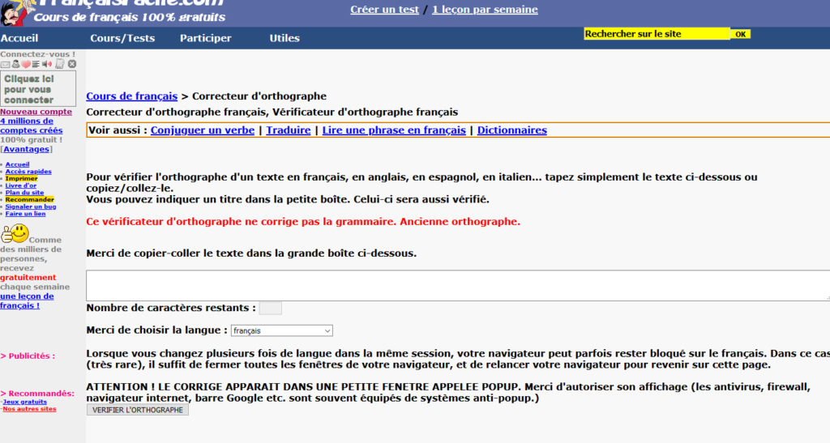Click the large text box for spell-check
Viewport: 830px width, 443px height.
(x=458, y=285)
